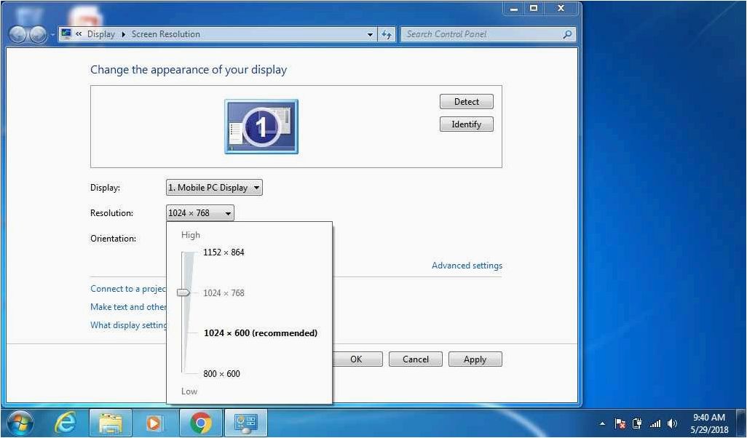Collapse the Resolution 1024 × 768 dropdown

[x=199, y=212]
